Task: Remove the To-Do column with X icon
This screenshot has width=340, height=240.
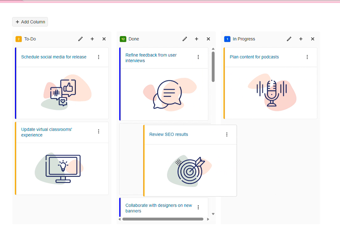Action: [x=104, y=39]
